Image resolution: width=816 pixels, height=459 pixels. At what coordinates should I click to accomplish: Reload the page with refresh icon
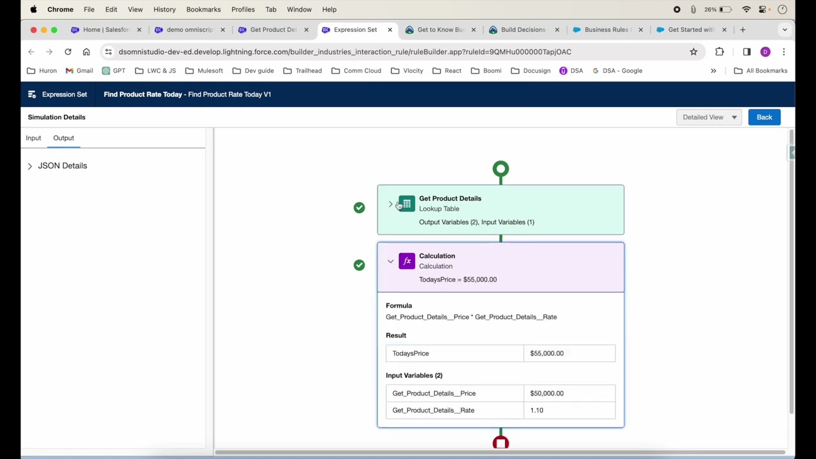[68, 52]
